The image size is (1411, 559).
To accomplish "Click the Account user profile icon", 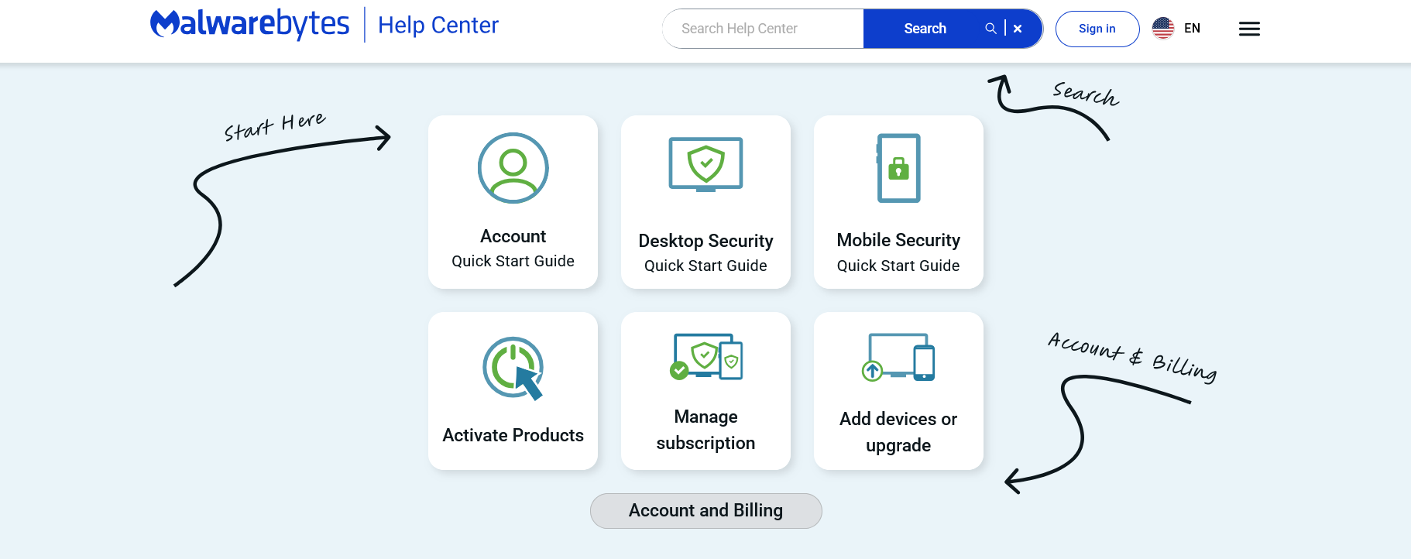I will 513,168.
